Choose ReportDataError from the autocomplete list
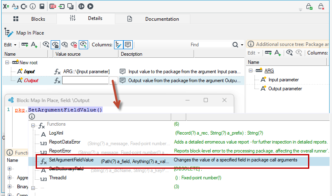Screen dimensions: 332x196 coord(65,142)
